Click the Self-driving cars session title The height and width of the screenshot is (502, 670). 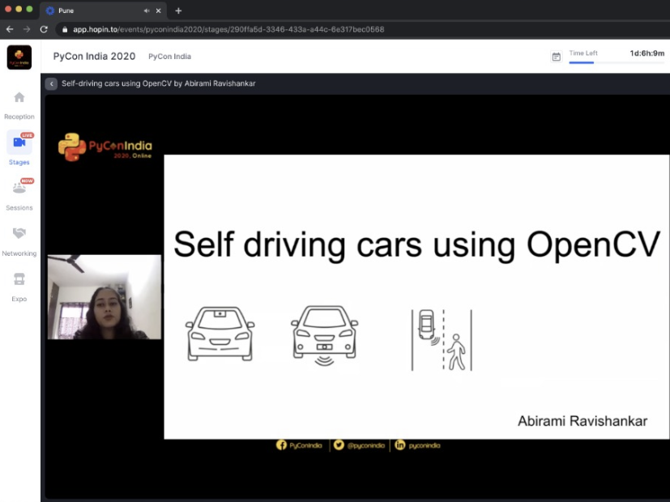tap(159, 83)
